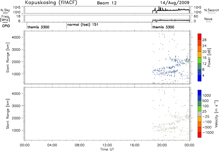Click the blue bottom of the Power color bar
Viewport: 219px width, 151px height.
click(200, 78)
